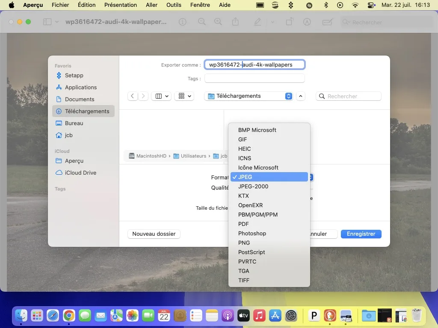Image resolution: width=438 pixels, height=328 pixels.
Task: Create a Nouveau dossier
Action: pos(154,234)
